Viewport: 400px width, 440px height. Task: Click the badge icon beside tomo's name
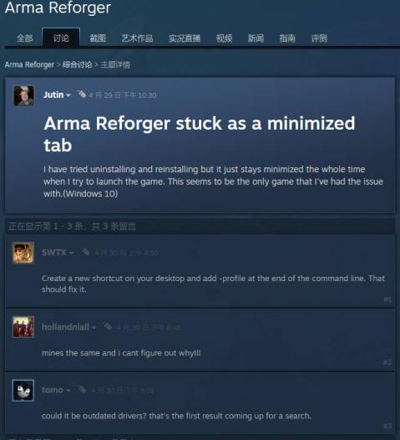pyautogui.click(x=82, y=390)
